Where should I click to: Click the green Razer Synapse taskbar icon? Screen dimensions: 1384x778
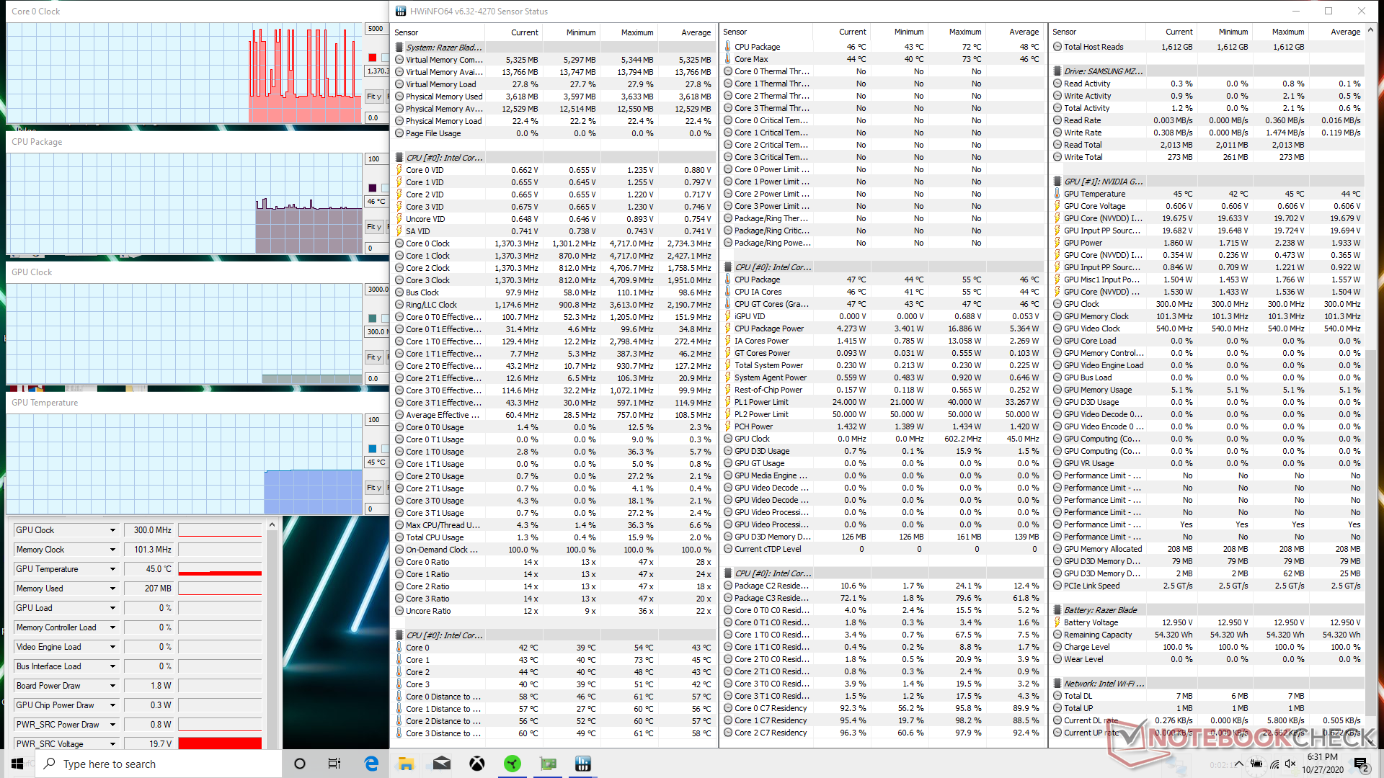(x=513, y=764)
